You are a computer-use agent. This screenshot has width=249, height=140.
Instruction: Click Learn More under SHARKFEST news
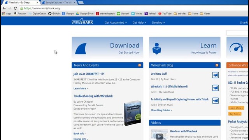81,88
